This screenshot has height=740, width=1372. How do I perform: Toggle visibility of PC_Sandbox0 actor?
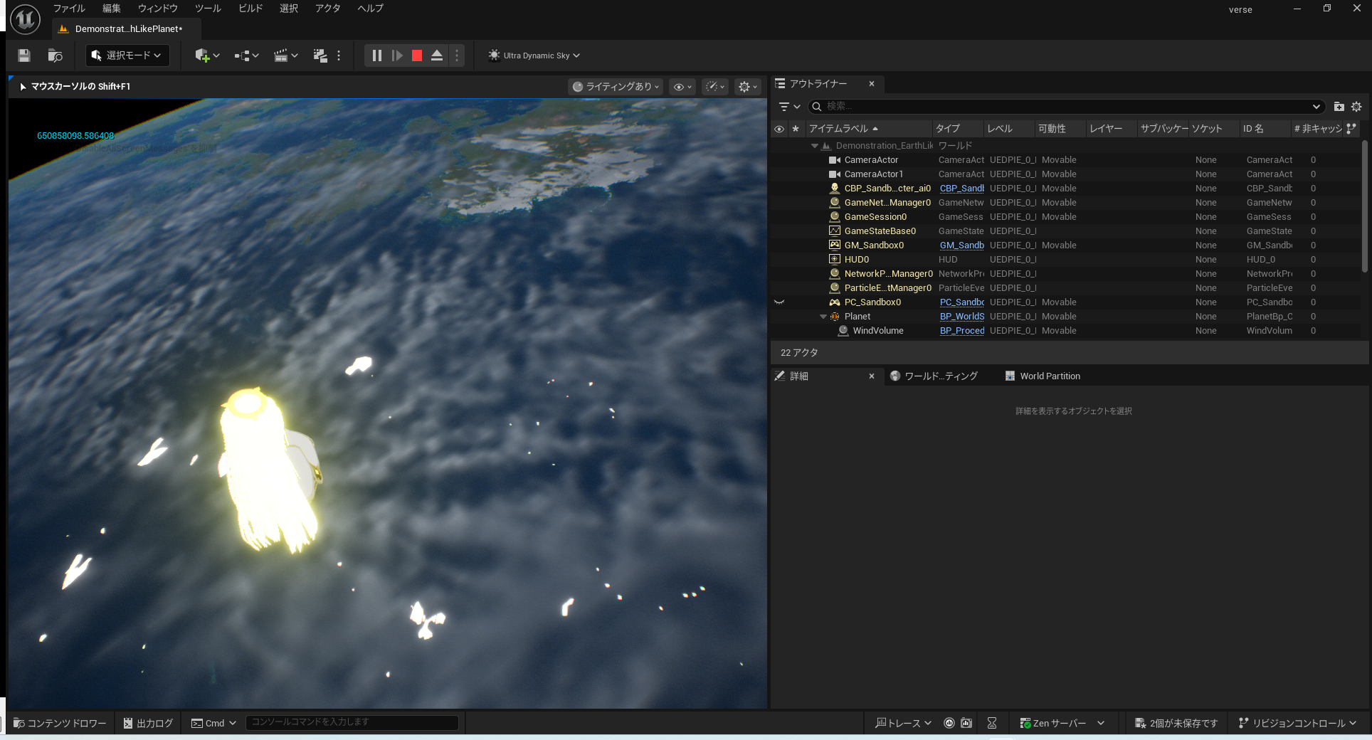pos(779,302)
